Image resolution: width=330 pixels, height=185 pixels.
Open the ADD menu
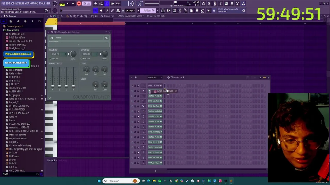tap(12, 3)
